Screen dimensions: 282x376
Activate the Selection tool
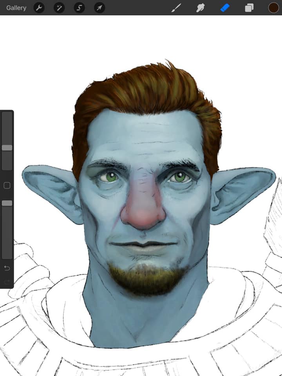(x=80, y=8)
